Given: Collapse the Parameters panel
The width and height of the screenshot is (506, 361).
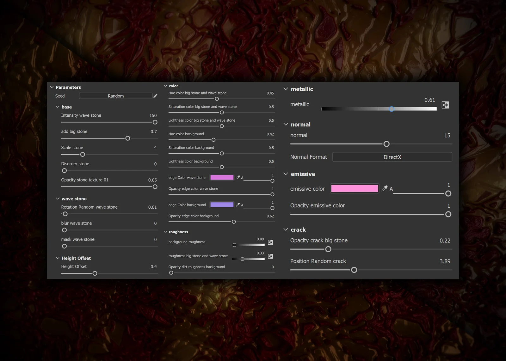Looking at the screenshot, I should [52, 87].
